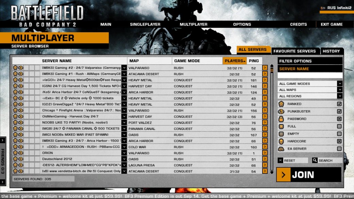354x199 pixels.
Task: Click orange arrow for OldMenGaming row
Action: coord(265,116)
